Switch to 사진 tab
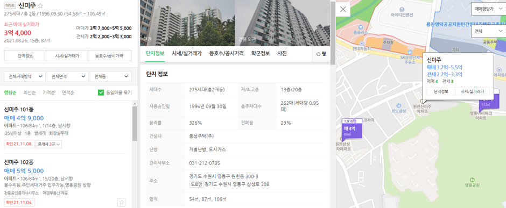 pos(282,53)
